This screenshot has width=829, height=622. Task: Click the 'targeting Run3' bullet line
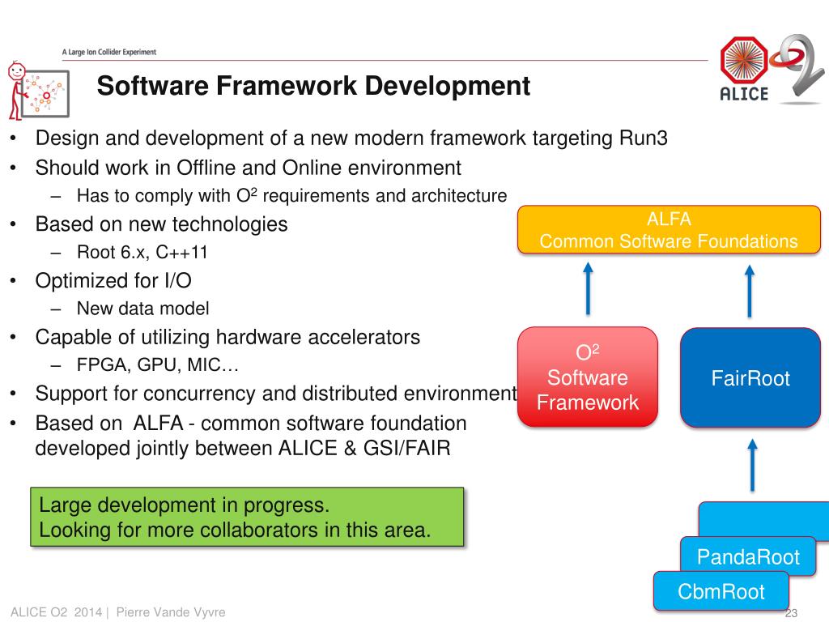(x=351, y=138)
